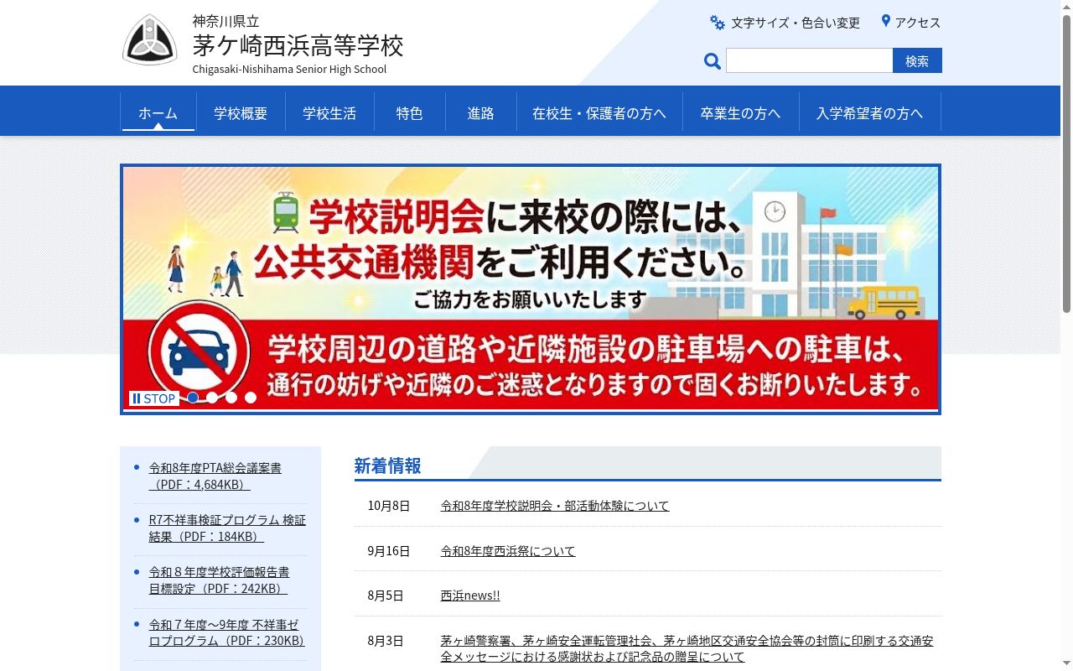Click the 8月5日 date text
The image size is (1073, 671).
click(x=386, y=596)
